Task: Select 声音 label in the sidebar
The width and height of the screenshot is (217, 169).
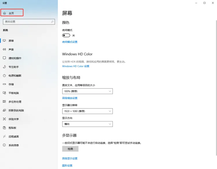Action: (11, 49)
